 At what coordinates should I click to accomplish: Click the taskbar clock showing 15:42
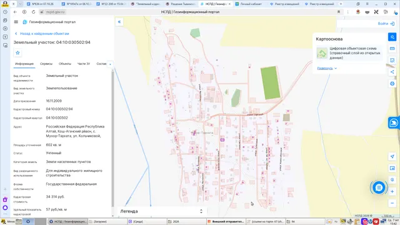[x=393, y=221]
